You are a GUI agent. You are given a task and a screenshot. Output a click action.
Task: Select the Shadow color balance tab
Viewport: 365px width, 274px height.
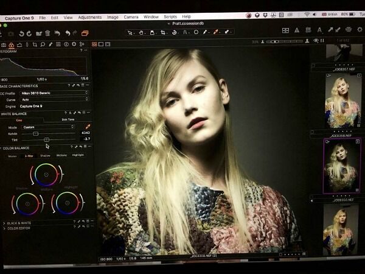tap(45, 155)
